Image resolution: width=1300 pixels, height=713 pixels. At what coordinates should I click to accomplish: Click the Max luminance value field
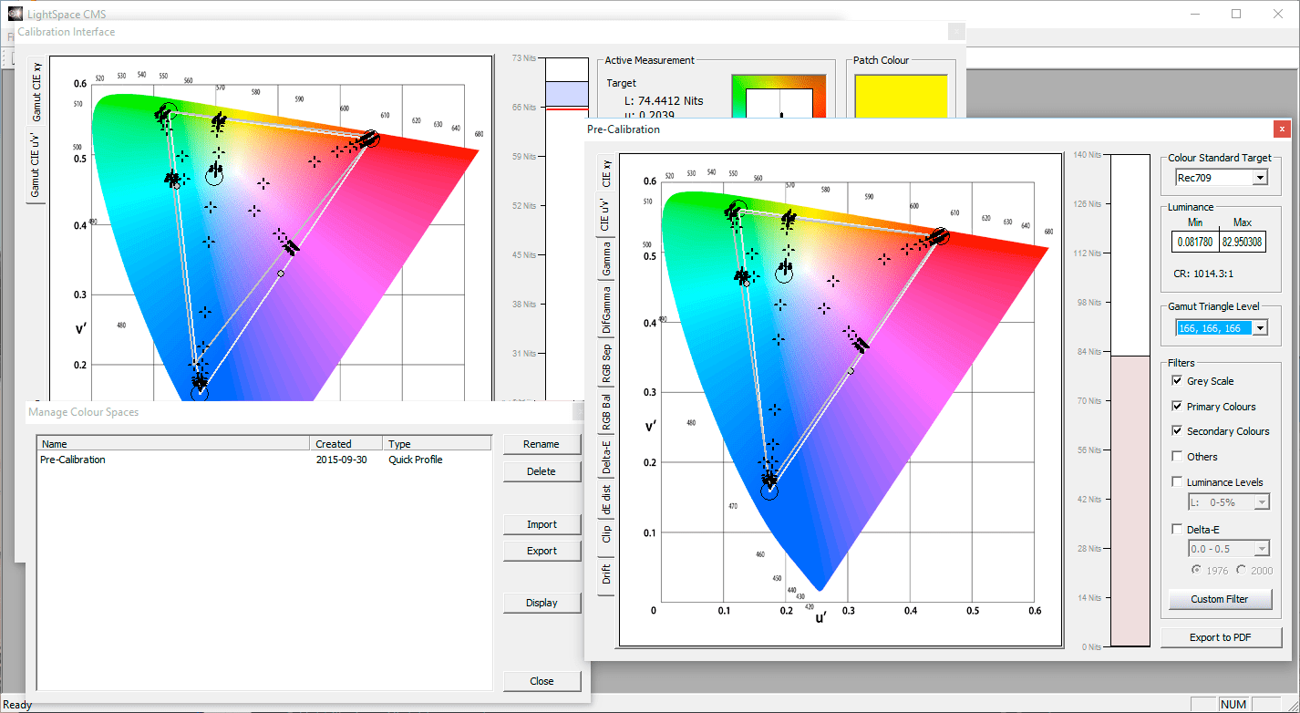coord(1242,243)
